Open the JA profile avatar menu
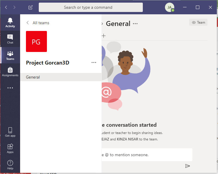 [170, 7]
